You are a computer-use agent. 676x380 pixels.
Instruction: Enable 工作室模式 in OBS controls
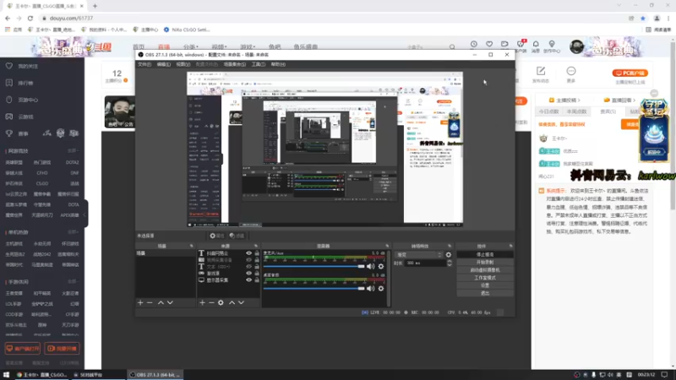pyautogui.click(x=485, y=278)
